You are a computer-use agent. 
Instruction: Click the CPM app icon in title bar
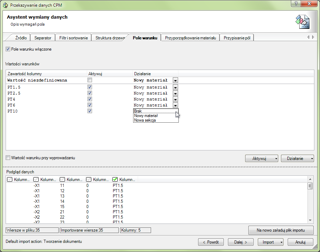point(5,5)
